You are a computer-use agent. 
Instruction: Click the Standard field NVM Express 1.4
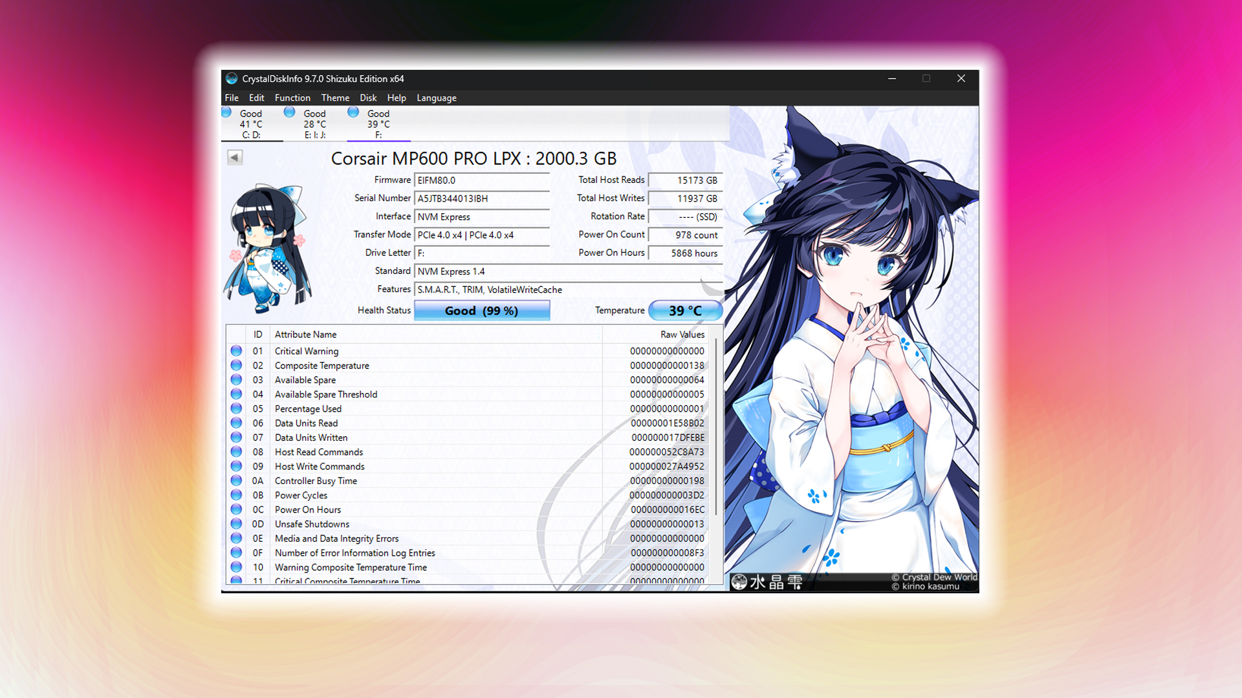click(x=568, y=271)
